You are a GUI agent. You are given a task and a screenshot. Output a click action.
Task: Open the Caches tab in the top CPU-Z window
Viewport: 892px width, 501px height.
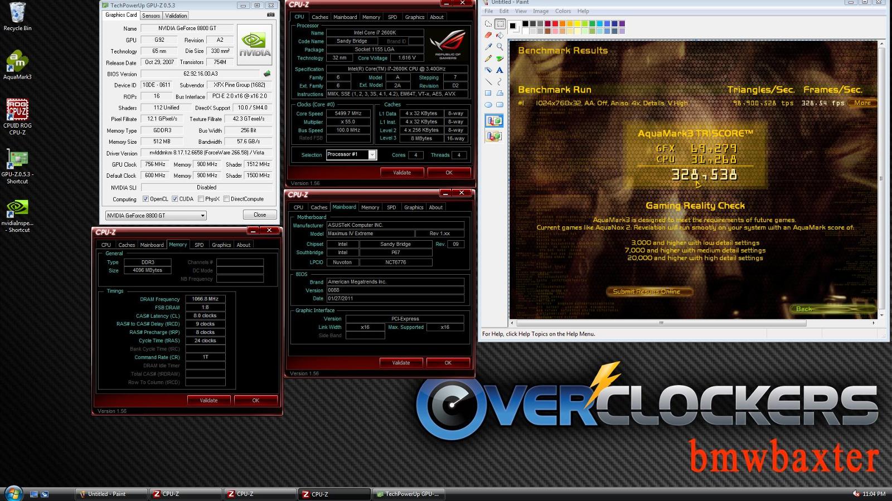click(x=320, y=17)
